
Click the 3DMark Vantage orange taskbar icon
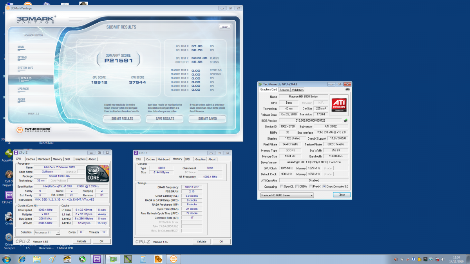point(174,259)
